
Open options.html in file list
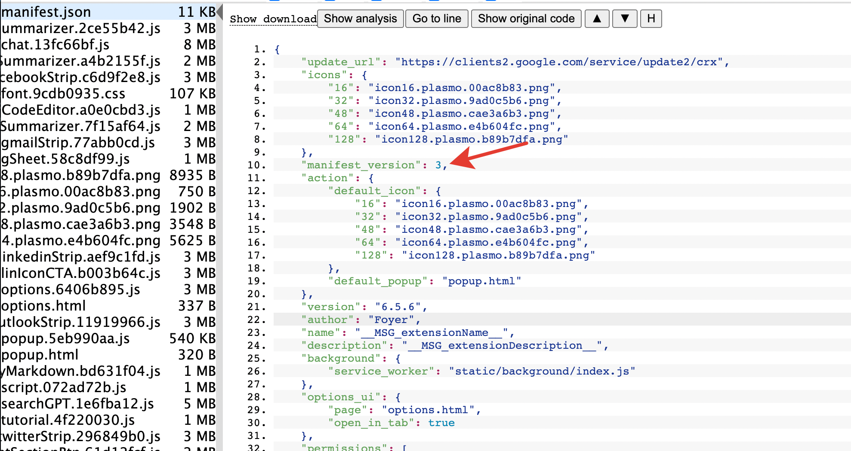(x=43, y=306)
